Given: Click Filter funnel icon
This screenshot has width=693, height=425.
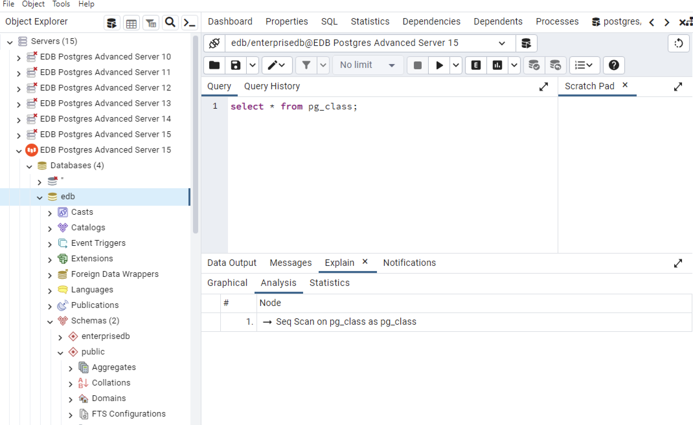Looking at the screenshot, I should [306, 65].
